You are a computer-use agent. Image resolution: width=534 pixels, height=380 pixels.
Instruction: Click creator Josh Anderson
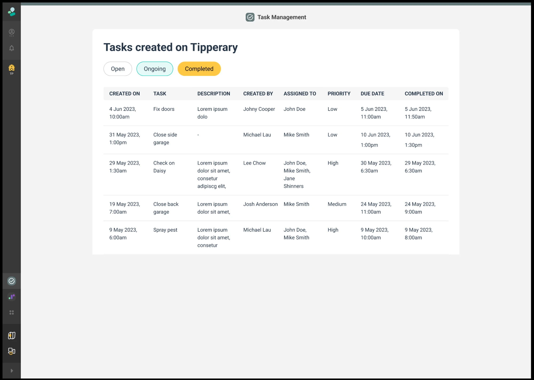click(260, 204)
